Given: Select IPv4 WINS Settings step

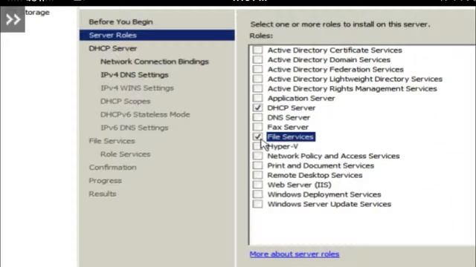Looking at the screenshot, I should pyautogui.click(x=137, y=88).
